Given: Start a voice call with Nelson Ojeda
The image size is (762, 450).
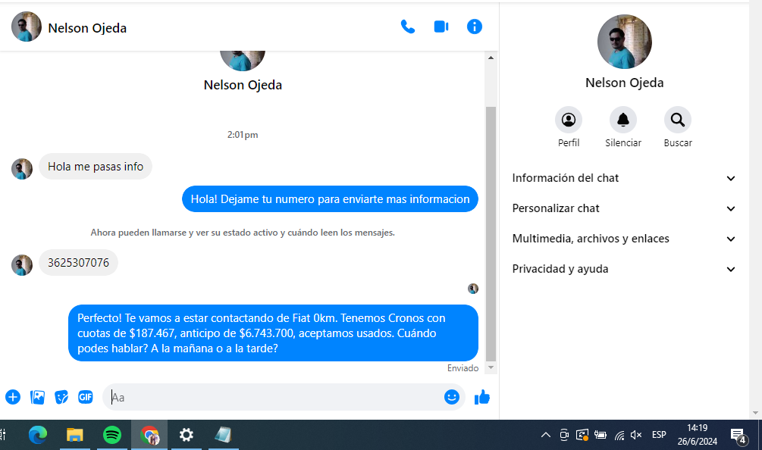Looking at the screenshot, I should tap(408, 27).
